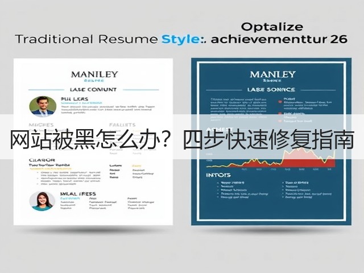Click the Traditional Resume heading text
364x273 pixels.
tap(86, 39)
